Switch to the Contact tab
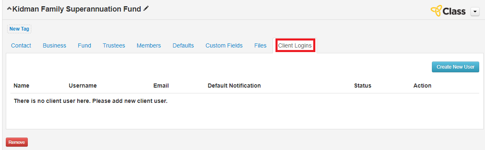 tap(21, 45)
